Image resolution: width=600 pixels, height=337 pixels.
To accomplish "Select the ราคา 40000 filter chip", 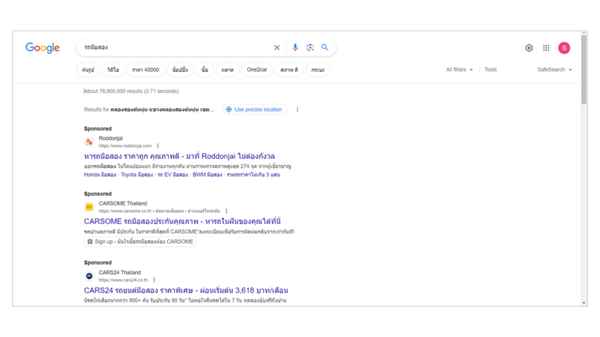I will 145,70.
